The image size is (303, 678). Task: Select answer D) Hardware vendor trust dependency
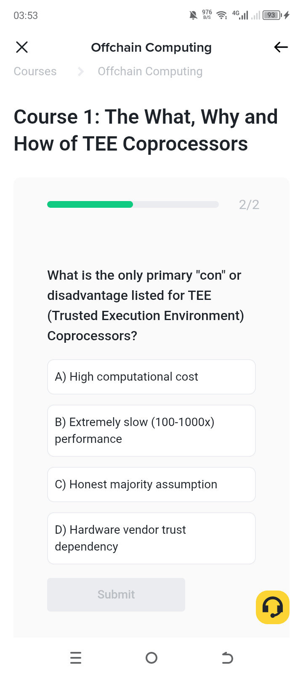pyautogui.click(x=151, y=538)
